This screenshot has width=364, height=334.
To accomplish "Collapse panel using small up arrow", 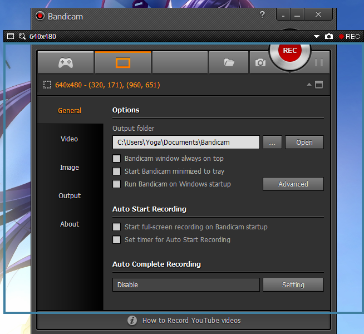I will point(309,85).
